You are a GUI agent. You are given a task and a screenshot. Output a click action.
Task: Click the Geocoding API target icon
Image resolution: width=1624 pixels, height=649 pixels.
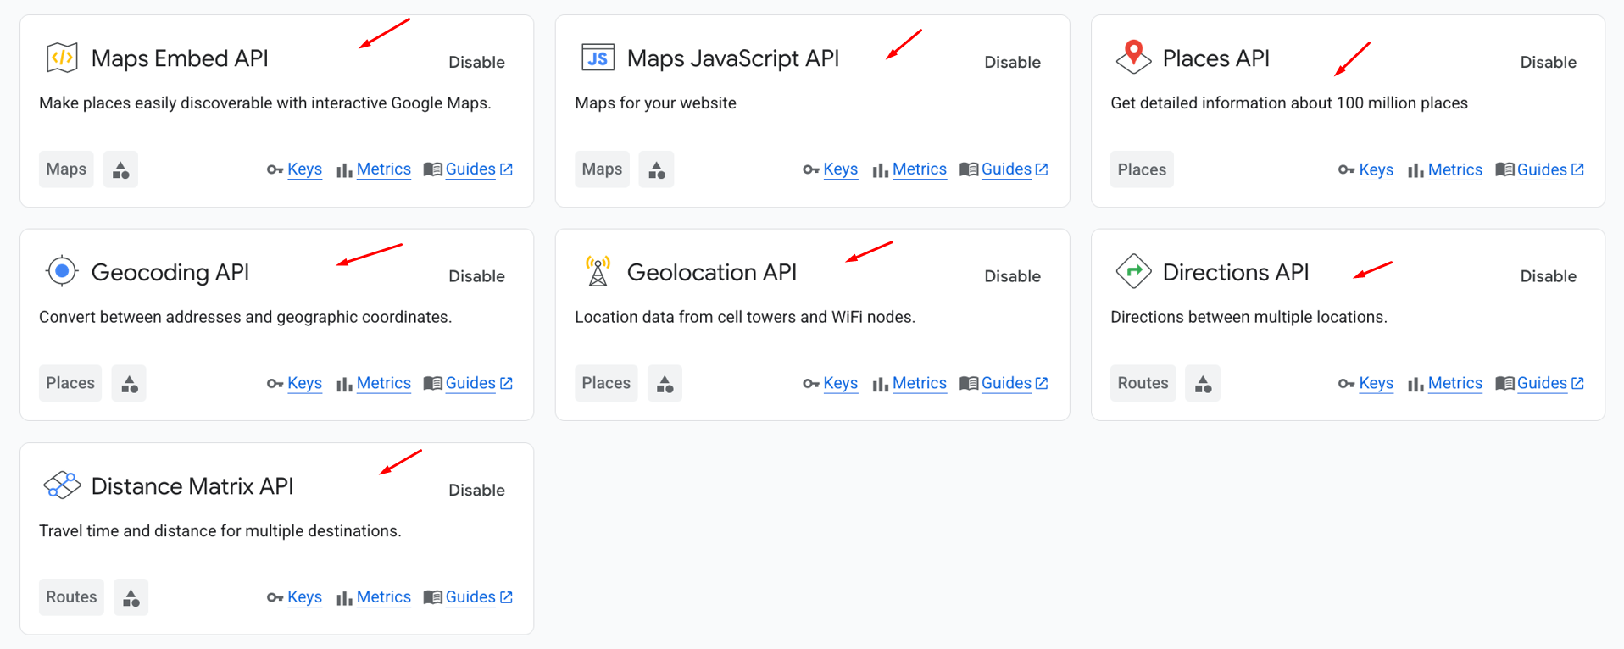click(x=62, y=271)
